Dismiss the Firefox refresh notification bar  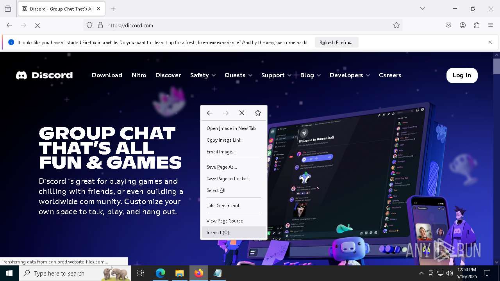490,42
